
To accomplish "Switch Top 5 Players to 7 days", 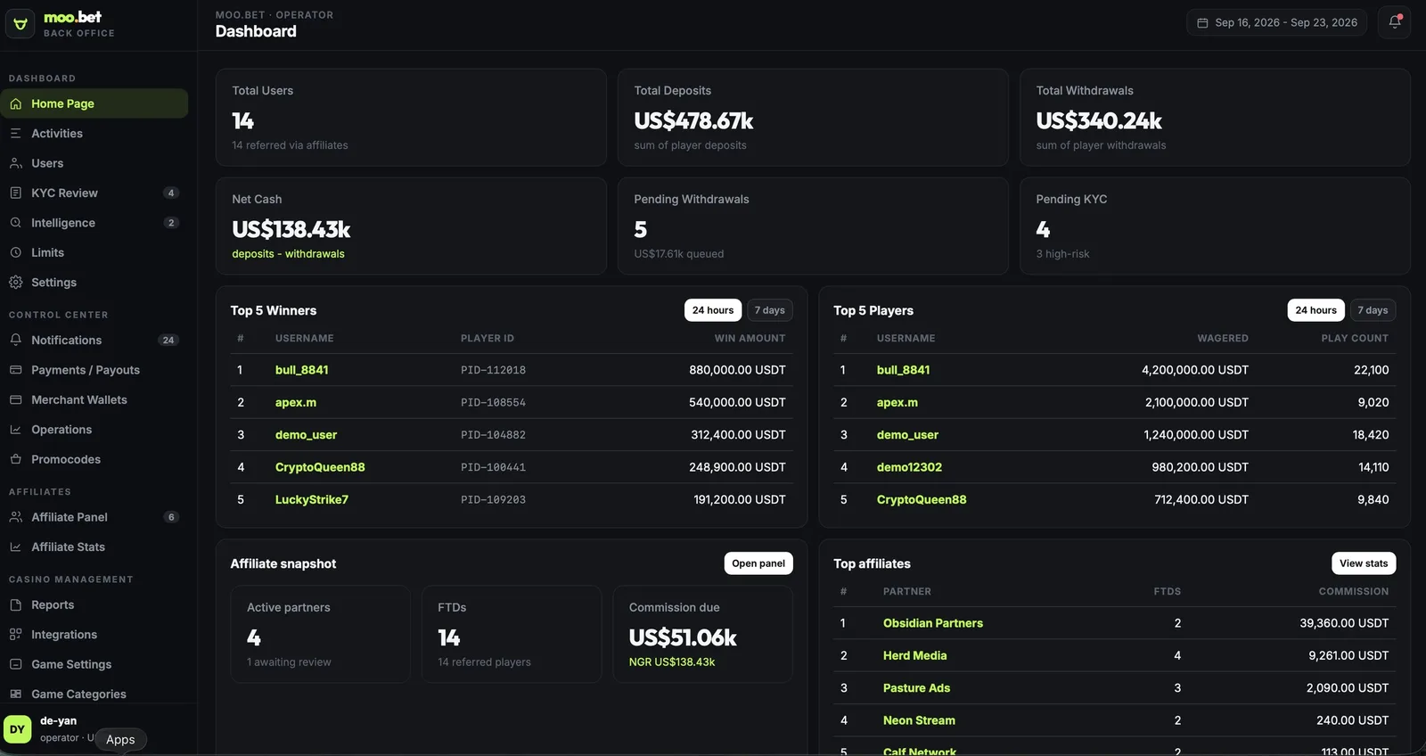I will click(1373, 310).
